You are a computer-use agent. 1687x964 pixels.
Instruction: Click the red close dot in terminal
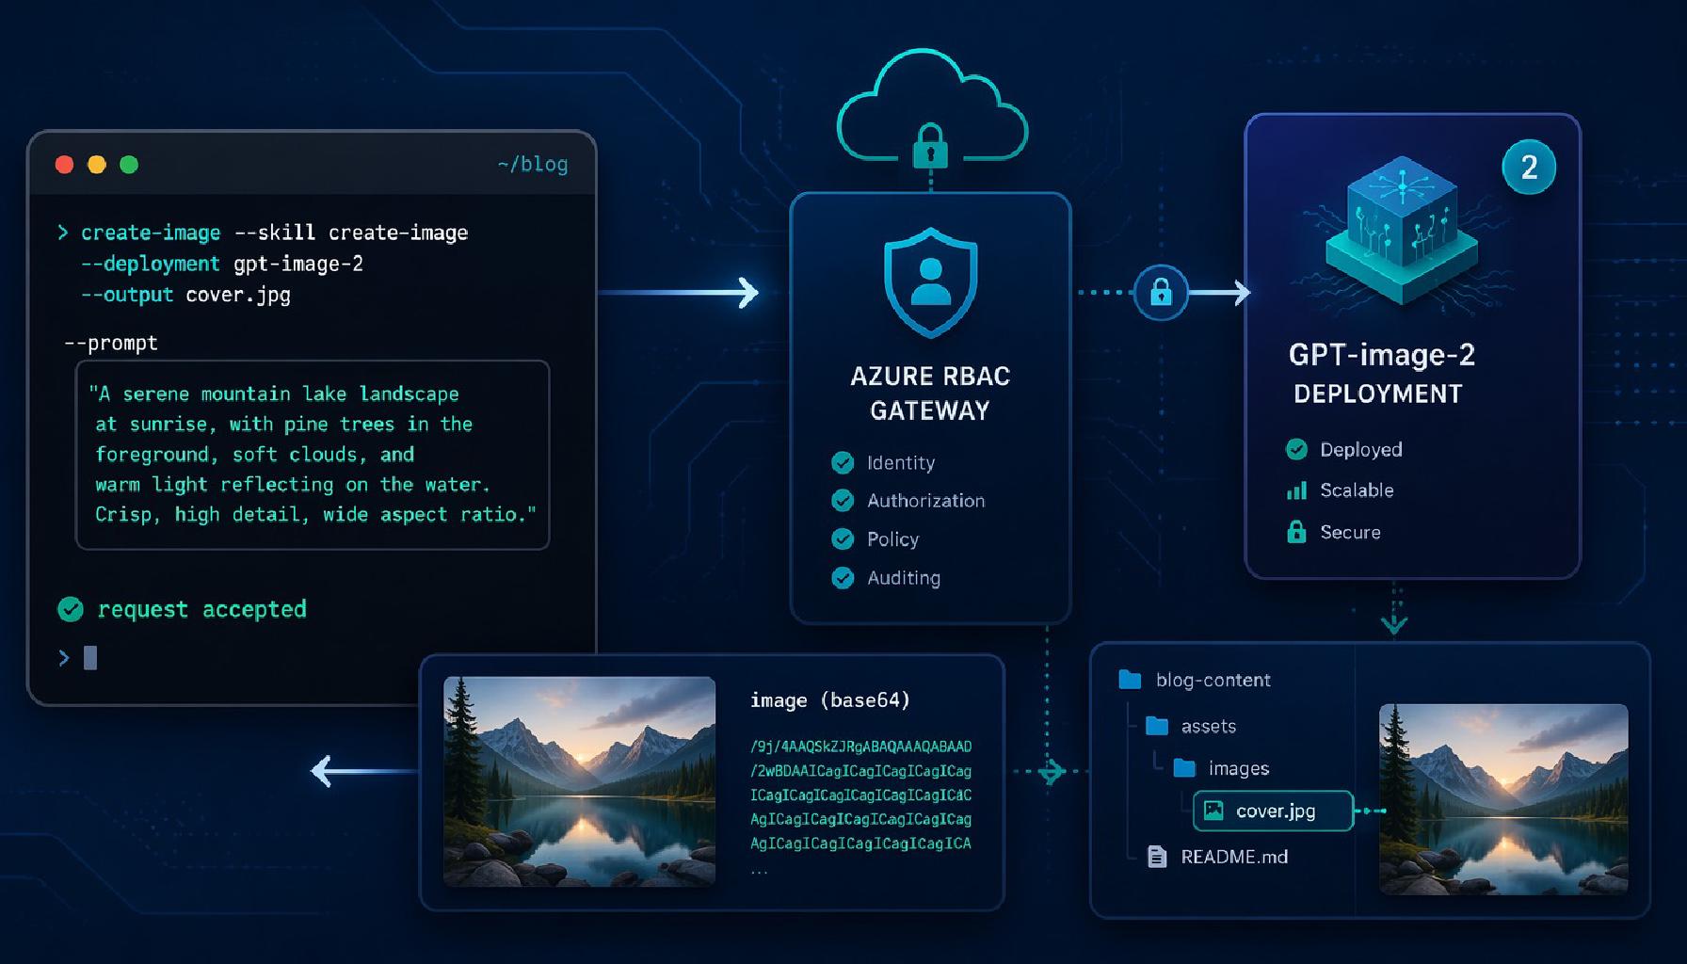point(64,165)
